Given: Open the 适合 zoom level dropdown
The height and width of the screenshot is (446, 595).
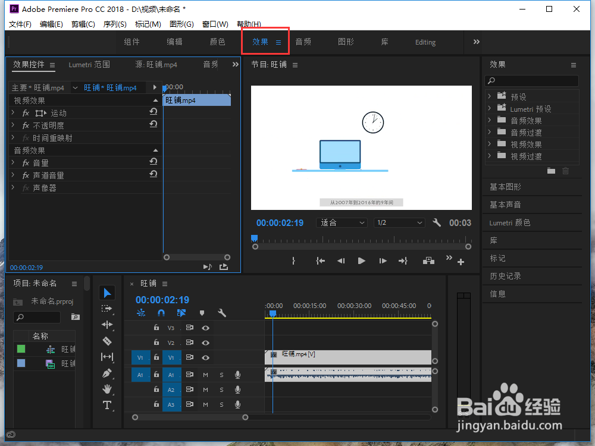Looking at the screenshot, I should [342, 222].
